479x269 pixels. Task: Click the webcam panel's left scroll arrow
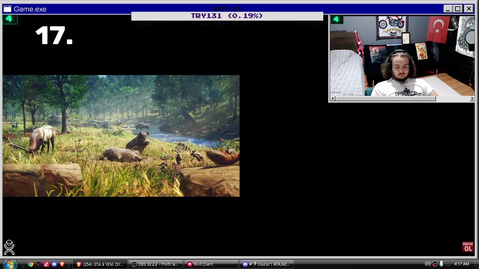333,99
